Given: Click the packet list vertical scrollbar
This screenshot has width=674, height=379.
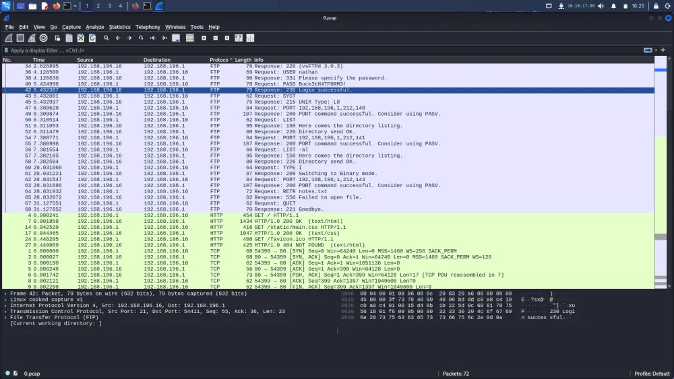Looking at the screenshot, I should pyautogui.click(x=669, y=172).
